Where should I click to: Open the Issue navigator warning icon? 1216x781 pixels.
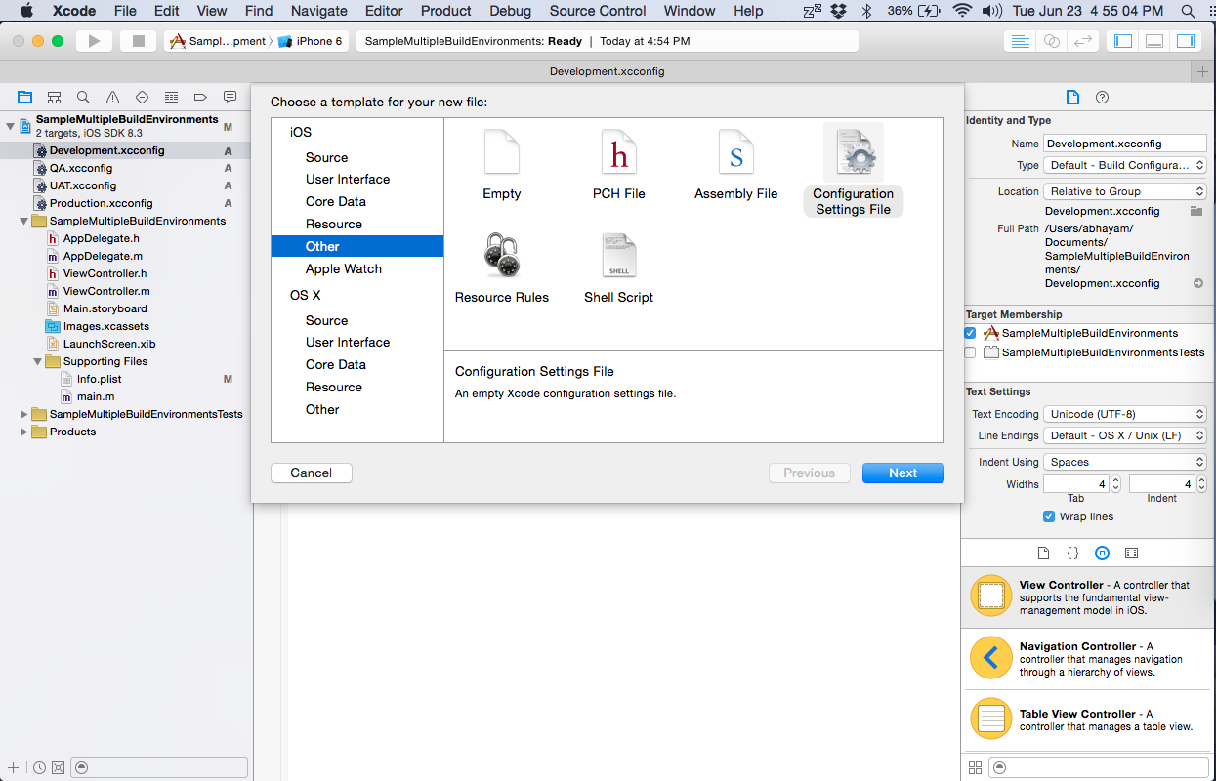click(x=113, y=97)
